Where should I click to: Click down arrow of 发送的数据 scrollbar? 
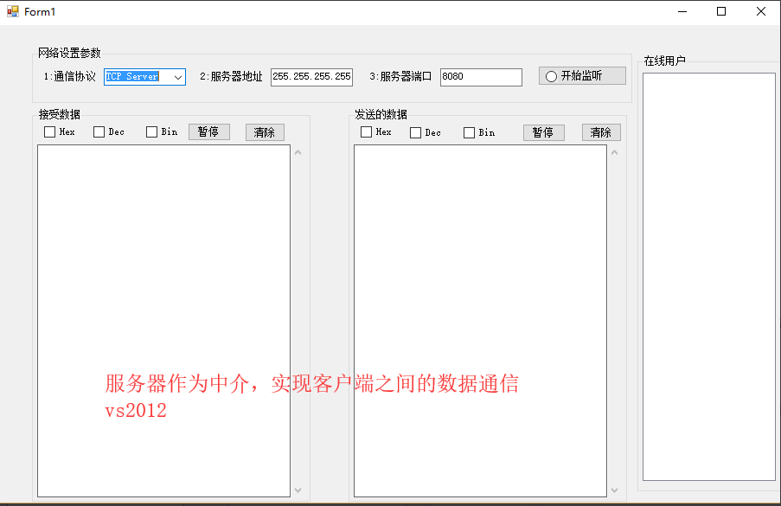615,490
